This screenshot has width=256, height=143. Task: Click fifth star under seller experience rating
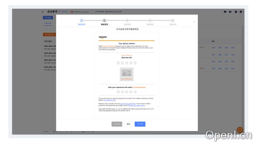(135, 92)
